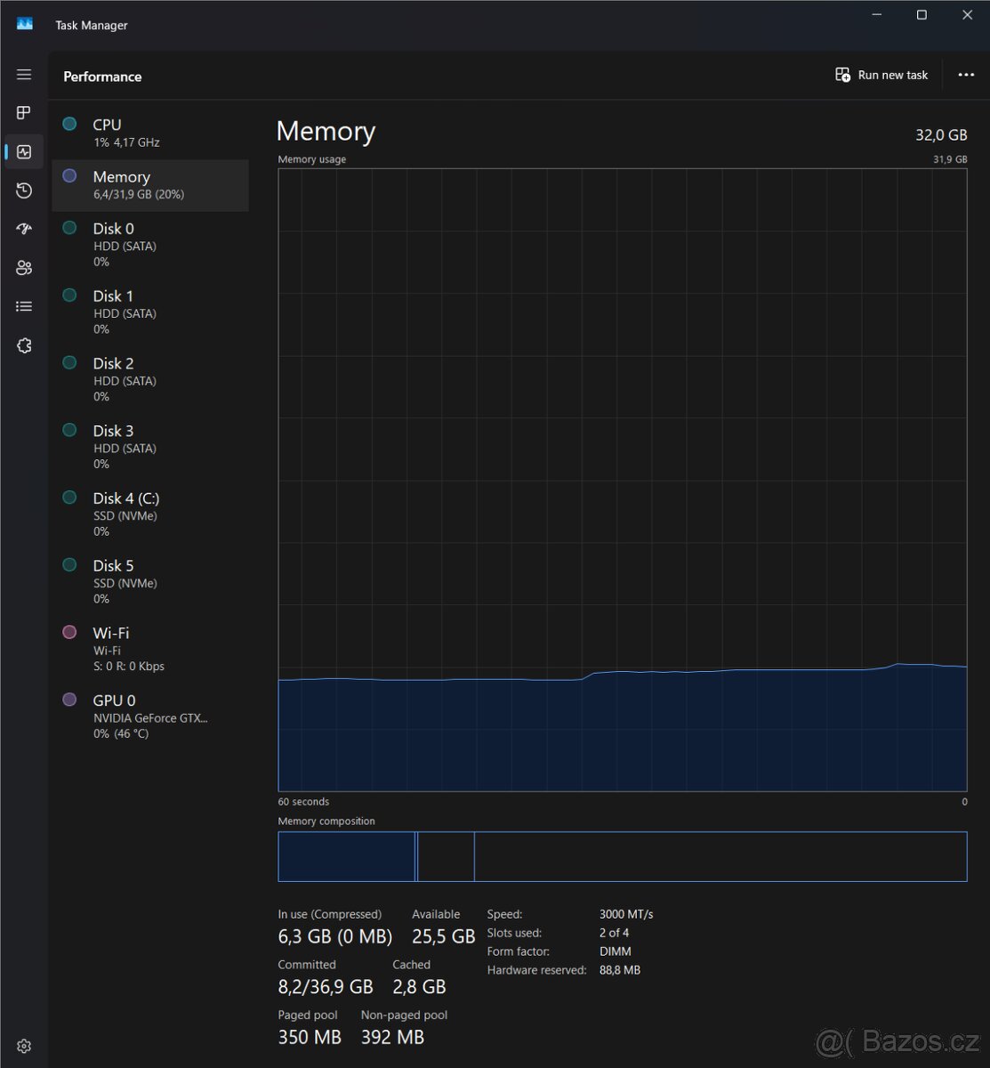Open the three-dot more options menu
The height and width of the screenshot is (1068, 990).
(966, 76)
